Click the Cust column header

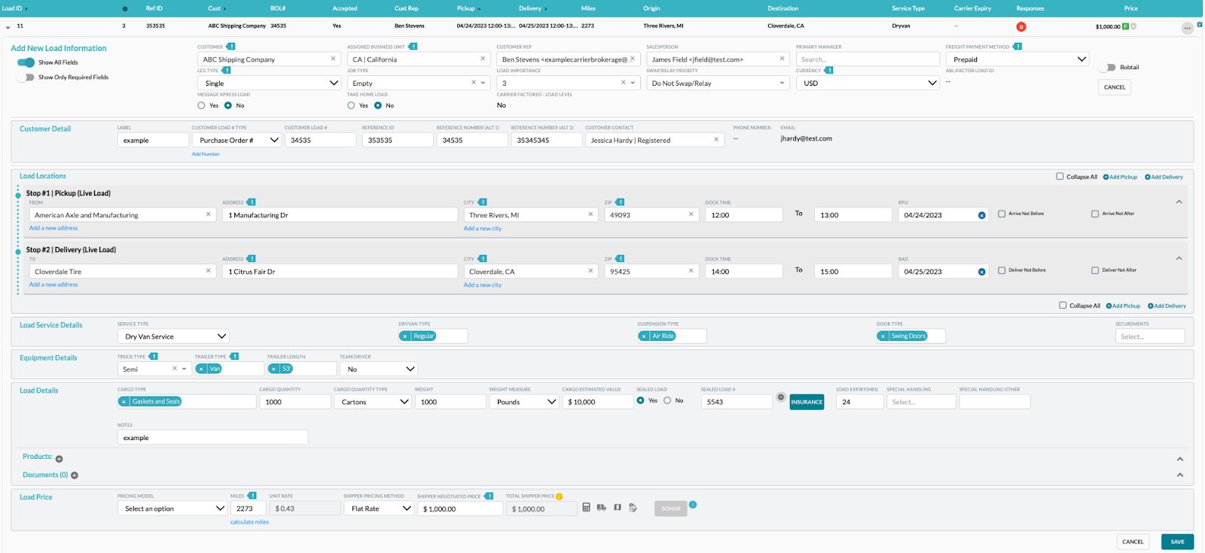[216, 8]
